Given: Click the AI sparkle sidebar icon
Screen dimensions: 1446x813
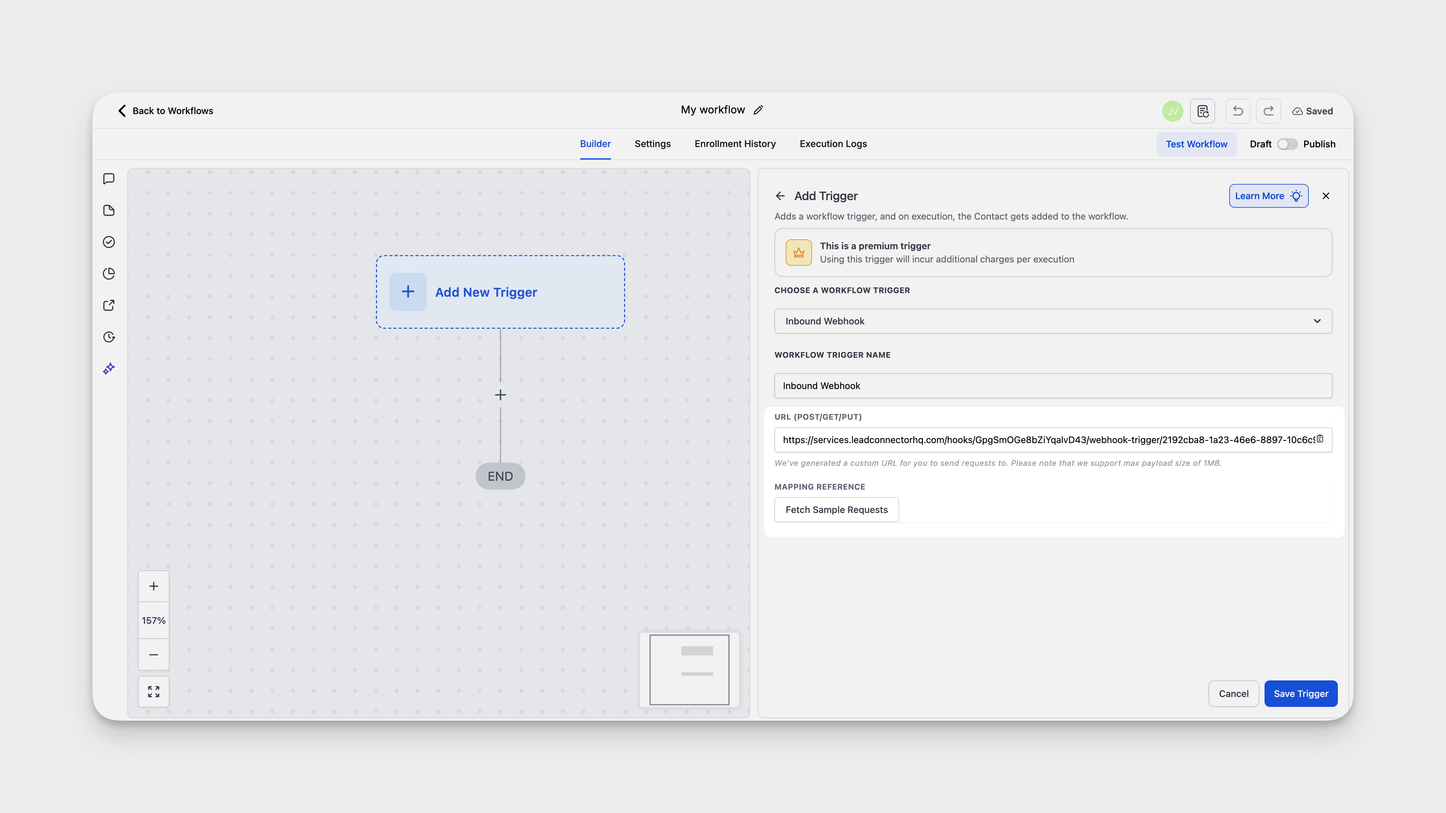Looking at the screenshot, I should coord(109,369).
